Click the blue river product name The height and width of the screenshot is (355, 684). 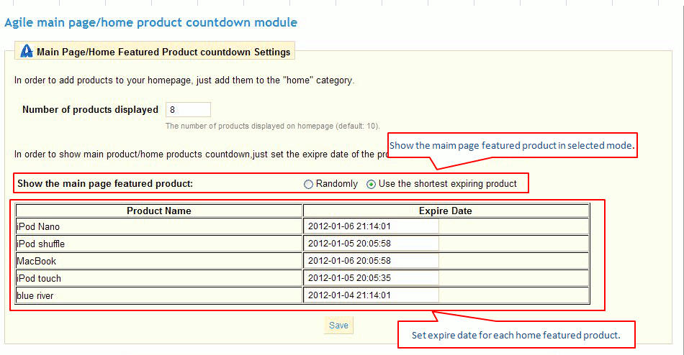[x=35, y=296]
